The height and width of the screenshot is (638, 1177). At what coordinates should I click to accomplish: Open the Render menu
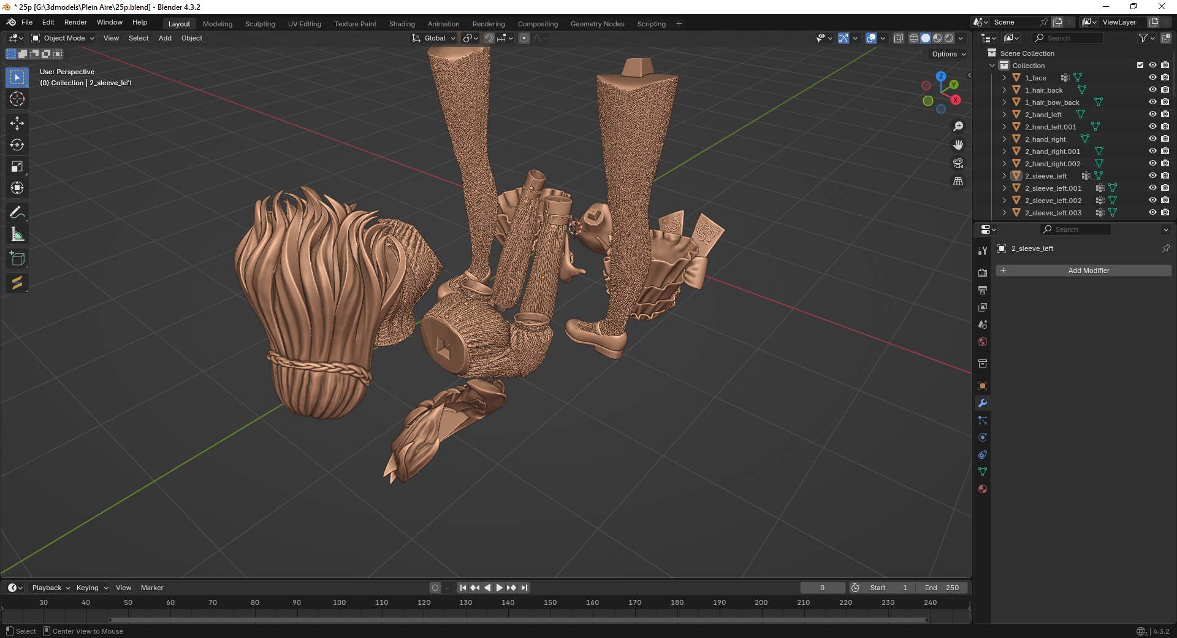tap(75, 22)
